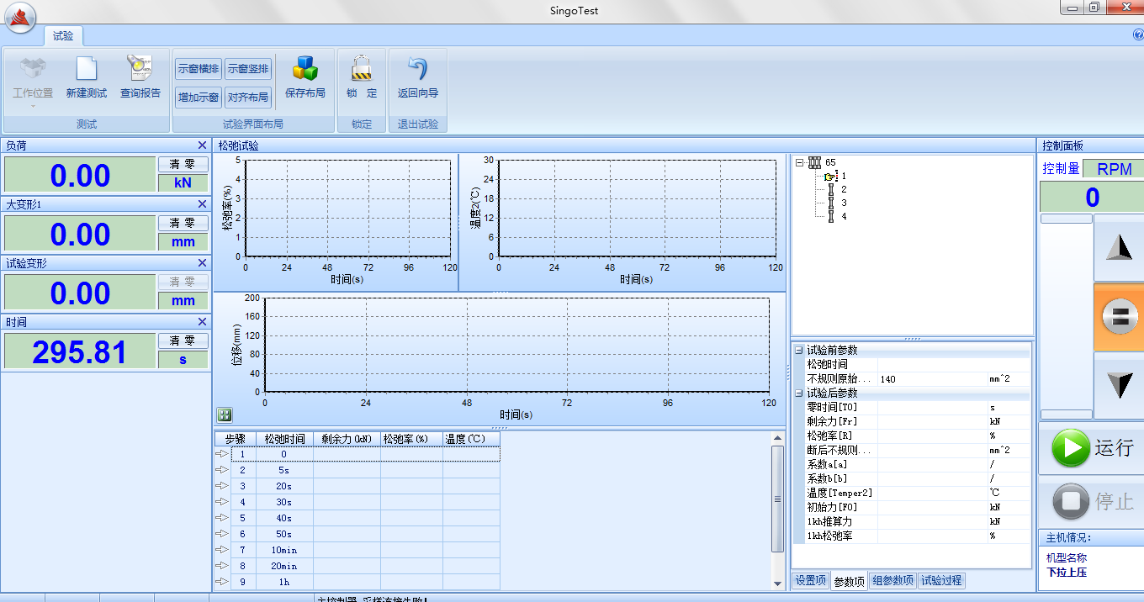This screenshot has height=602, width=1144.
Task: Close the 负荷 load panel
Action: click(x=202, y=145)
